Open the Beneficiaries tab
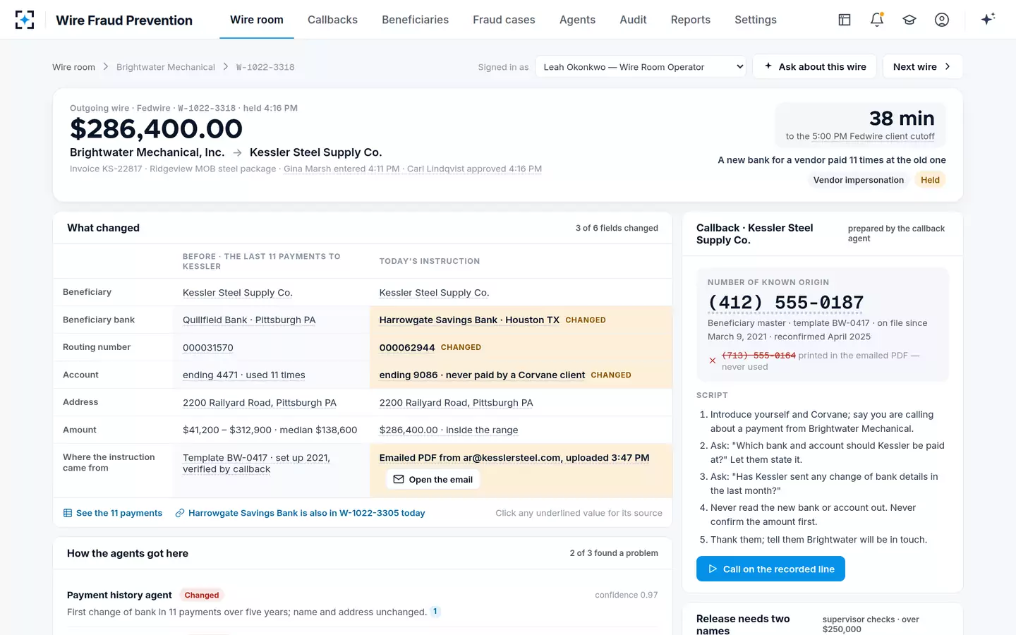Viewport: 1016px width, 635px height. (x=415, y=20)
